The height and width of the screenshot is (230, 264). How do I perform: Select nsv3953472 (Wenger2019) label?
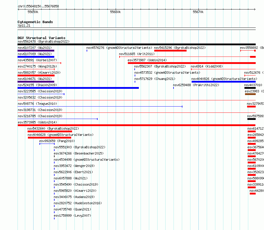[x=74, y=166]
